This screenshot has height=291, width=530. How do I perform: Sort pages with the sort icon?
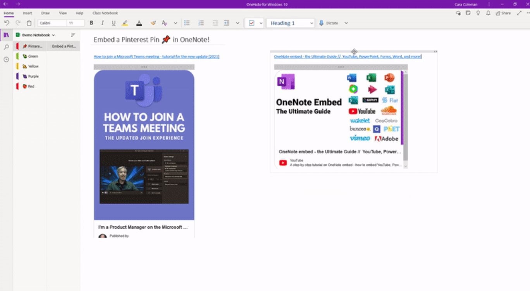coord(73,35)
